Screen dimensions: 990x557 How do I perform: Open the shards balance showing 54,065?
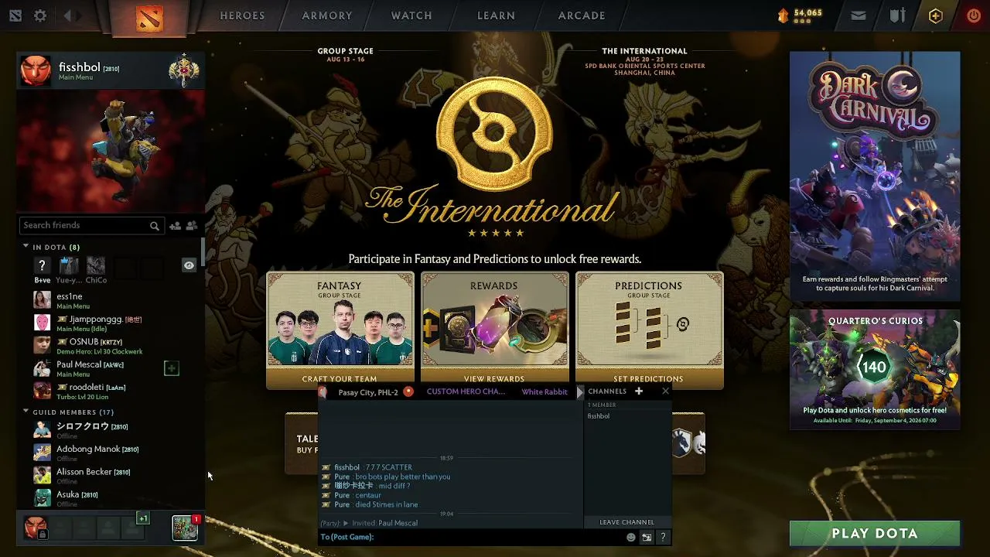point(800,15)
